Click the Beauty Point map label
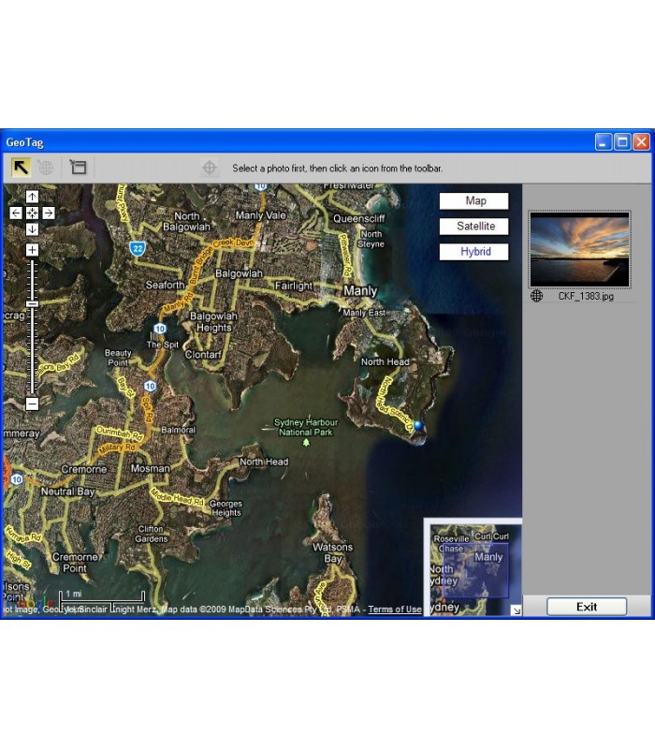Image resolution: width=655 pixels, height=749 pixels. point(118,358)
